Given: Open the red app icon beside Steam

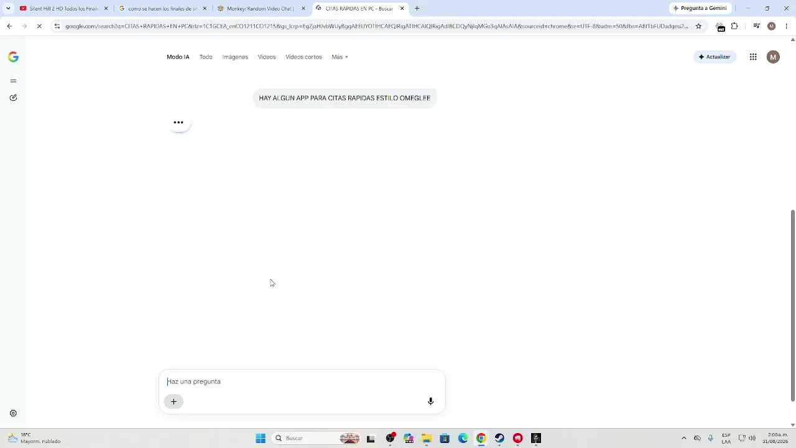Looking at the screenshot, I should [517, 439].
